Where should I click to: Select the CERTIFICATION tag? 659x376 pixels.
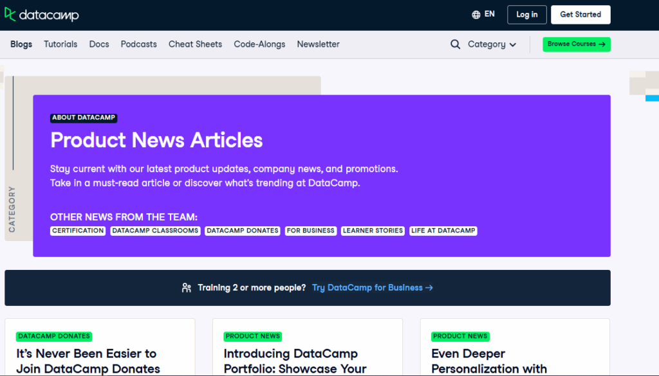click(x=78, y=231)
